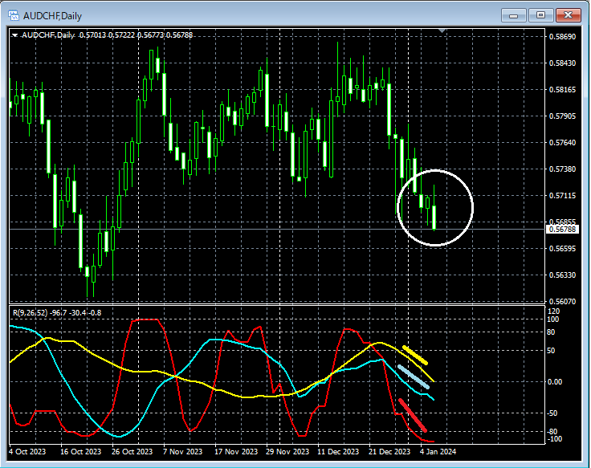The image size is (591, 468).
Task: Expand the AUDCHF,Daily chart header triangle
Action: (15, 35)
